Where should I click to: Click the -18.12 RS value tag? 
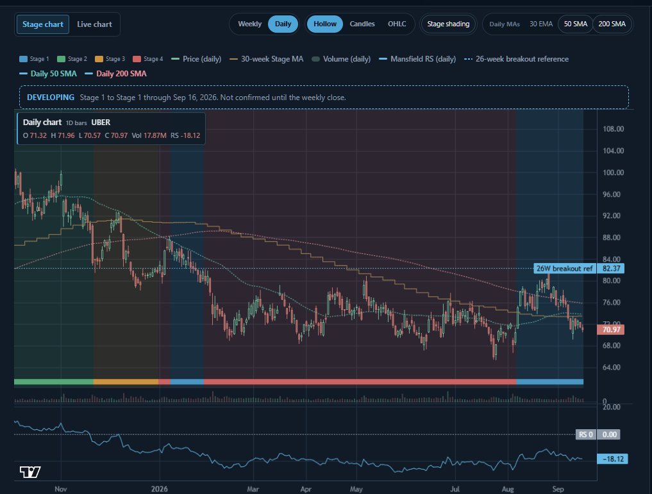coord(612,459)
